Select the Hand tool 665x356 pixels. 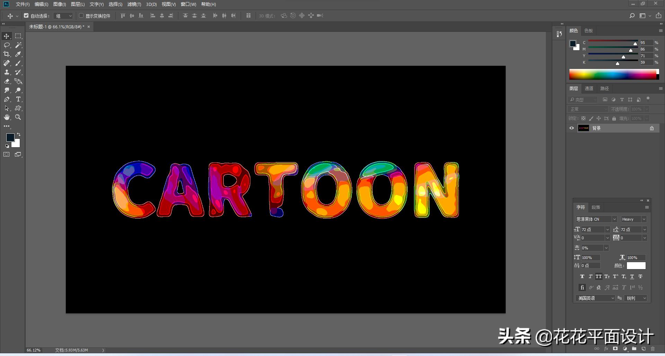(x=7, y=117)
